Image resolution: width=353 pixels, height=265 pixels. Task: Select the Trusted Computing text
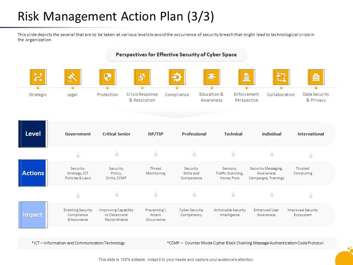click(303, 171)
